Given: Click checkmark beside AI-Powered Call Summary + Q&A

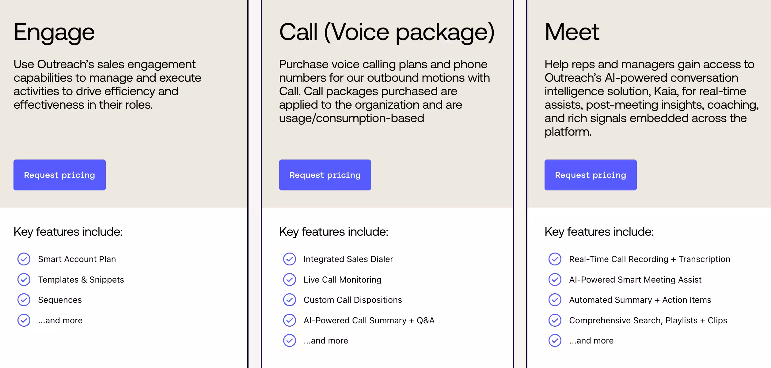Looking at the screenshot, I should [x=289, y=320].
